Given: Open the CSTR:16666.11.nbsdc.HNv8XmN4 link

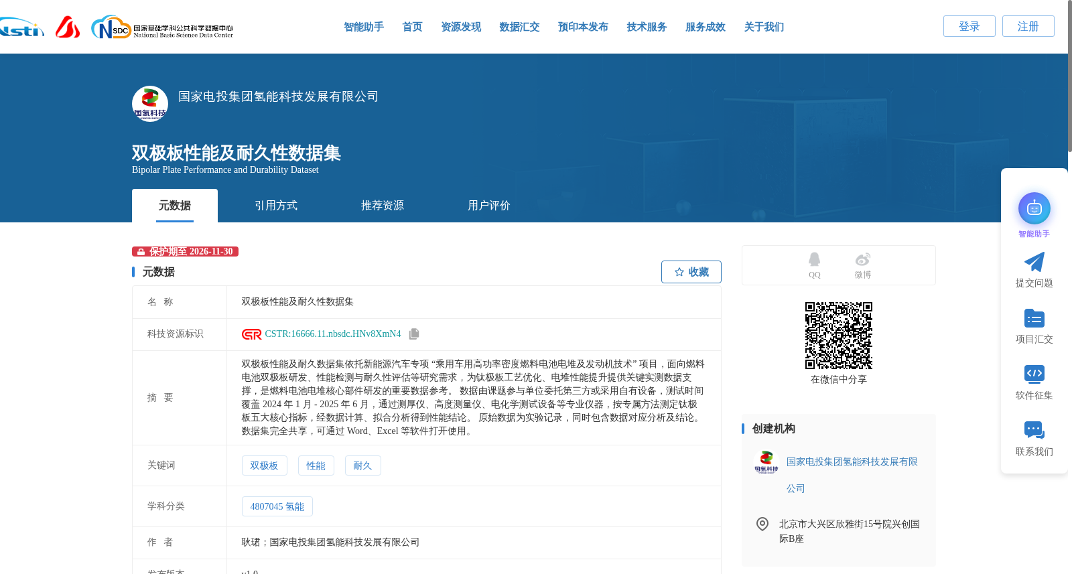Looking at the screenshot, I should [x=333, y=334].
